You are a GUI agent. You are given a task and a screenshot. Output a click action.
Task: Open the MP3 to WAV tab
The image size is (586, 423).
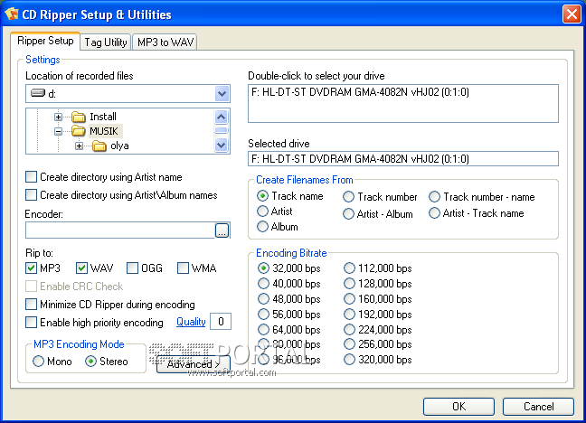coord(165,42)
